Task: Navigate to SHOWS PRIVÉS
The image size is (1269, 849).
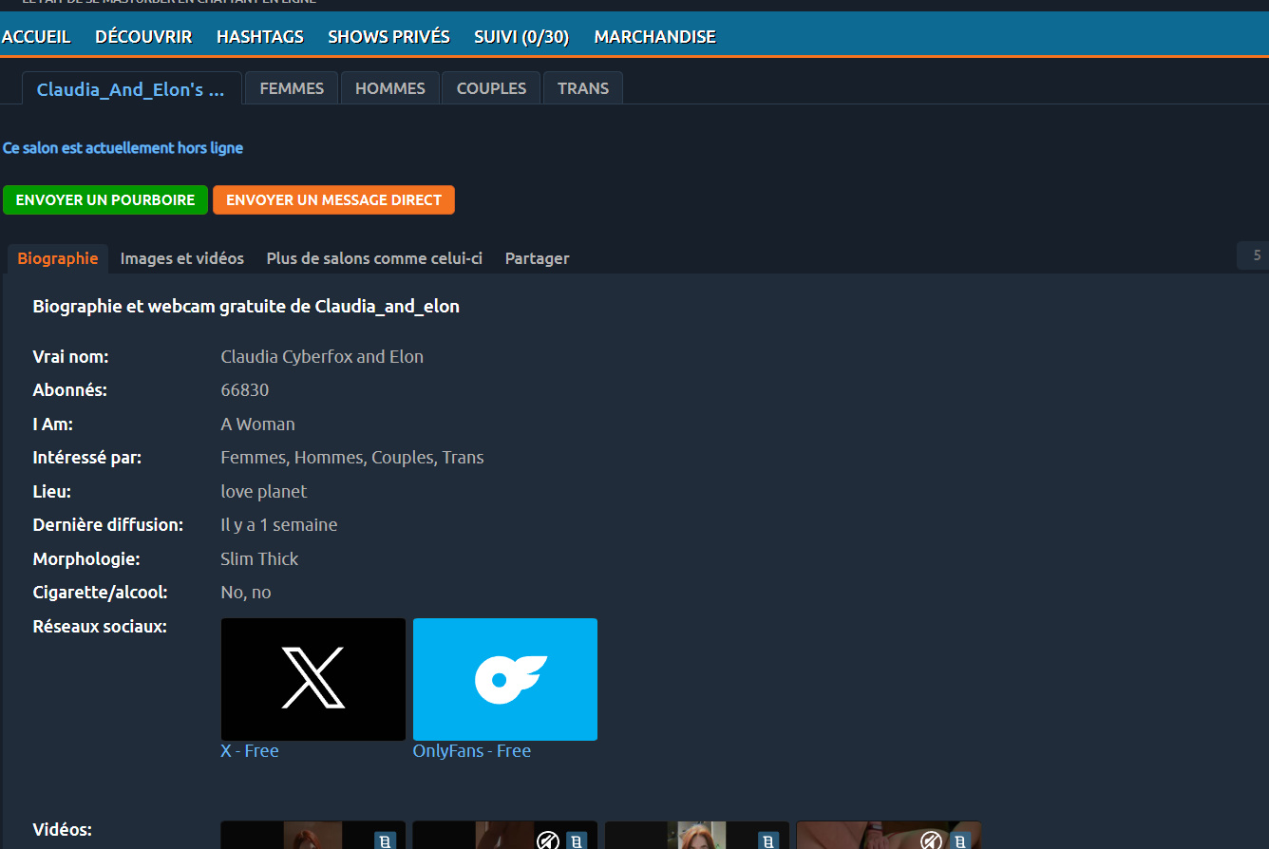Action: pos(388,37)
